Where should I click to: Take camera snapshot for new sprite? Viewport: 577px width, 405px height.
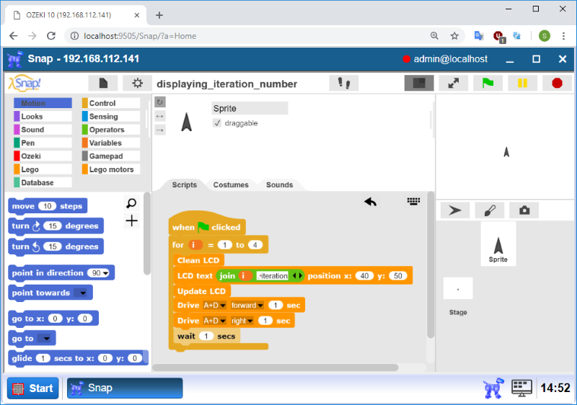pyautogui.click(x=524, y=210)
